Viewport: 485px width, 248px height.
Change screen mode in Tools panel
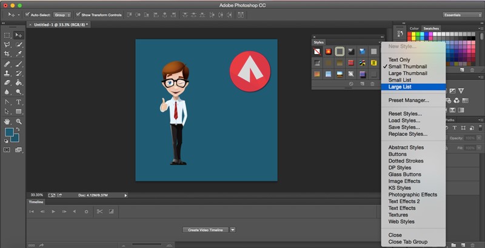[19, 150]
